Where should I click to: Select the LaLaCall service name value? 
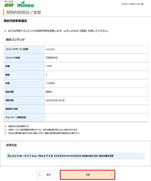pyautogui.click(x=50, y=49)
